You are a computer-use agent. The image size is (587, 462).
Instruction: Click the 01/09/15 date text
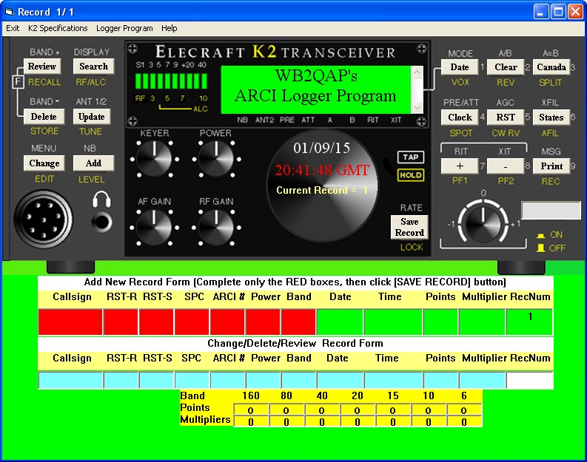click(321, 148)
